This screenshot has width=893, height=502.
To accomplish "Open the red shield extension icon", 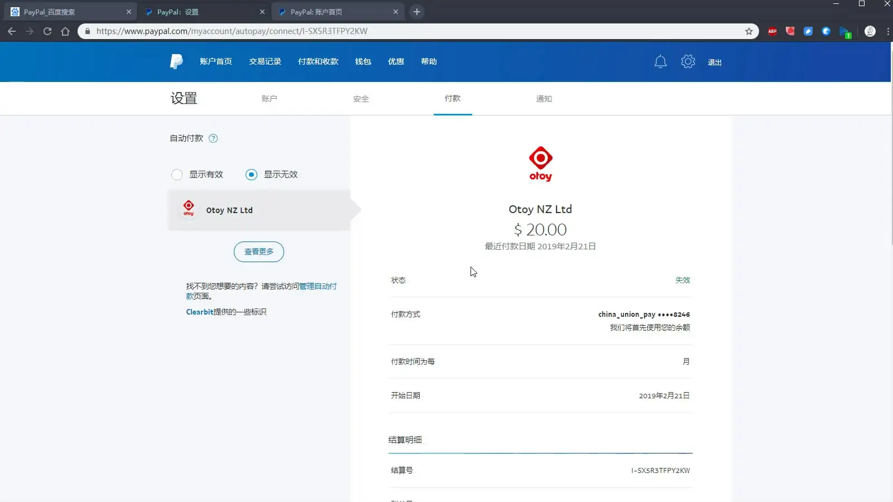I will click(790, 31).
